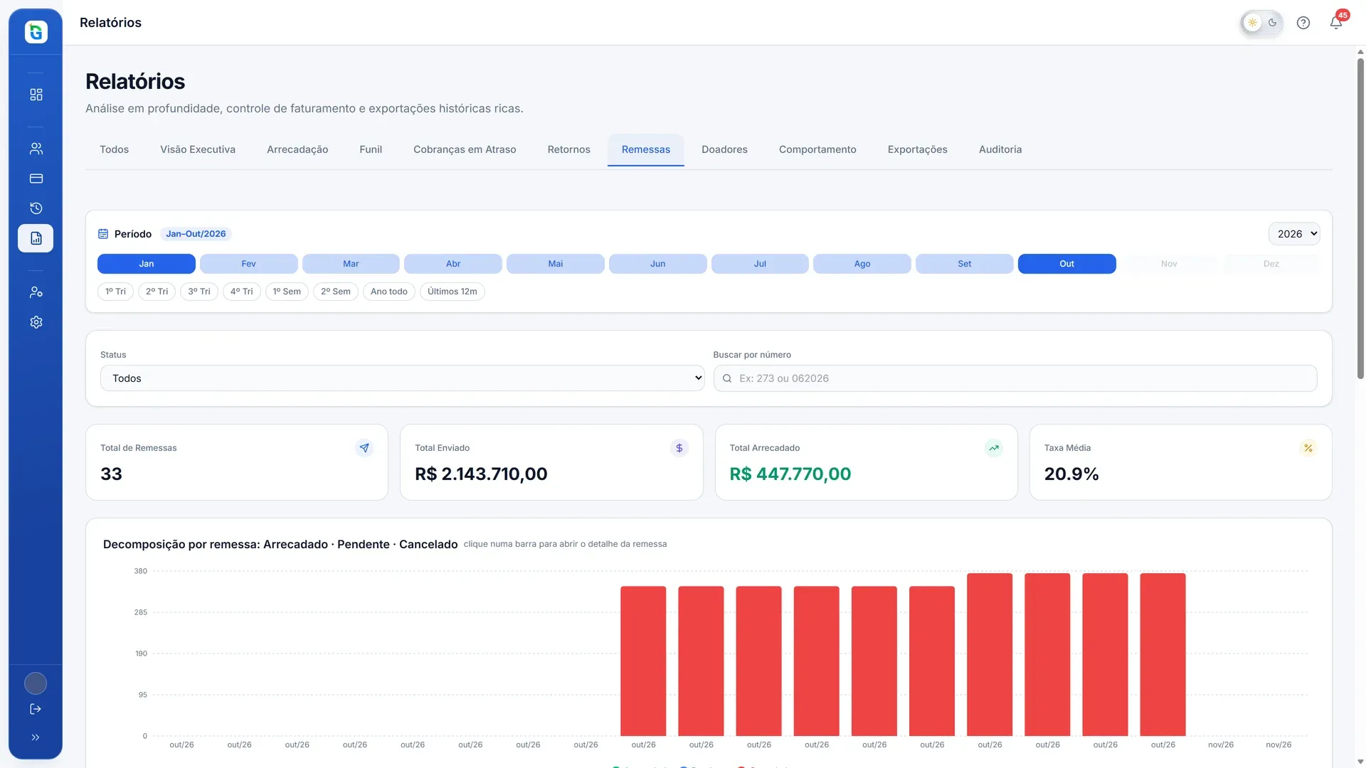This screenshot has height=768, width=1366.
Task: Toggle the Out month pill
Action: (x=1067, y=264)
